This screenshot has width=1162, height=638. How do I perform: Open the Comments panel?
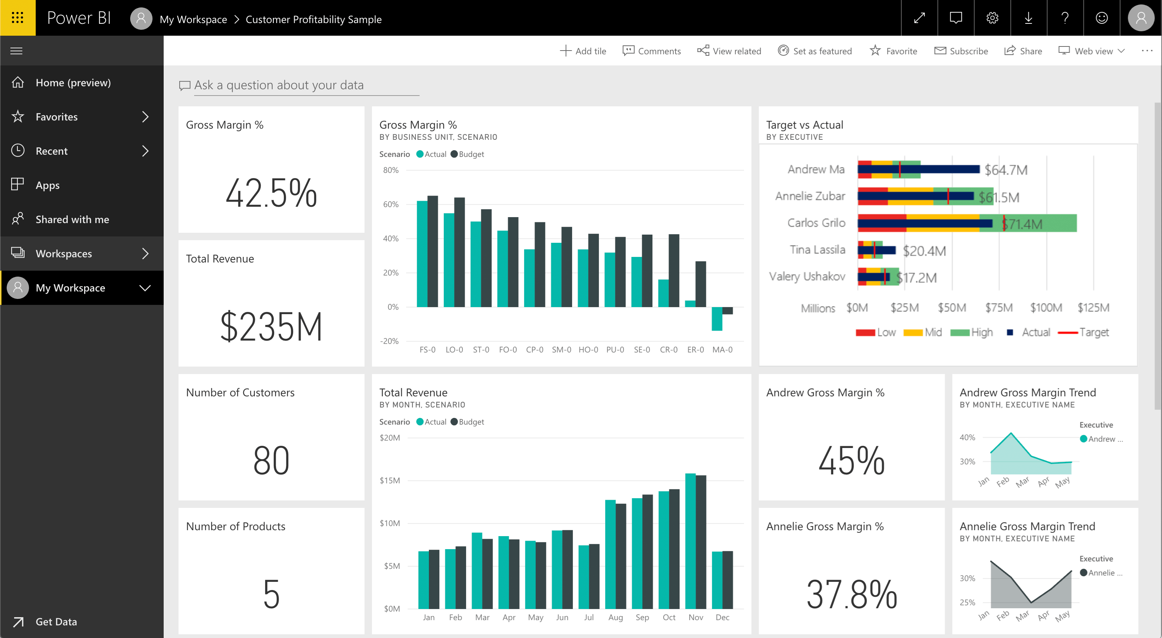pos(651,50)
